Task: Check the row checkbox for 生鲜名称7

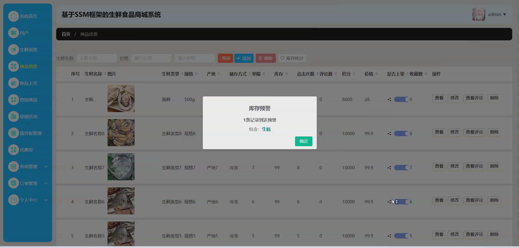Action: tap(59, 168)
